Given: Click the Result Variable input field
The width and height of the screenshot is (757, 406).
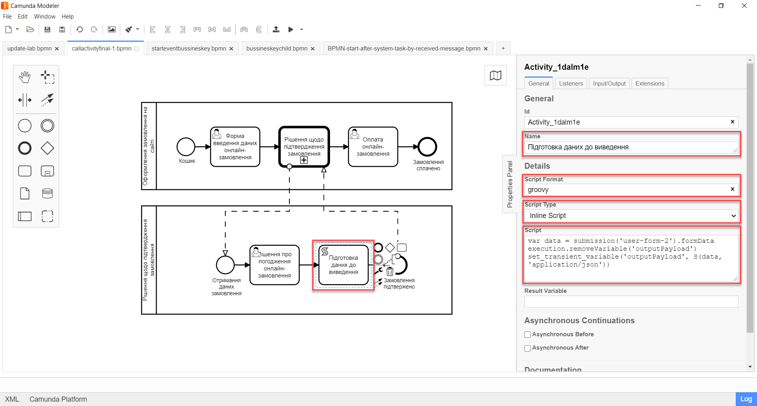Looking at the screenshot, I should [631, 302].
